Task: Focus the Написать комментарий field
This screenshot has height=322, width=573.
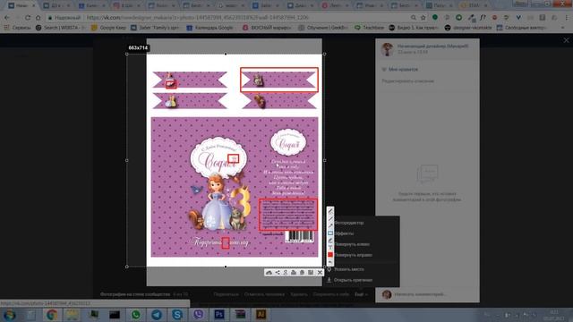Action: pyautogui.click(x=435, y=294)
